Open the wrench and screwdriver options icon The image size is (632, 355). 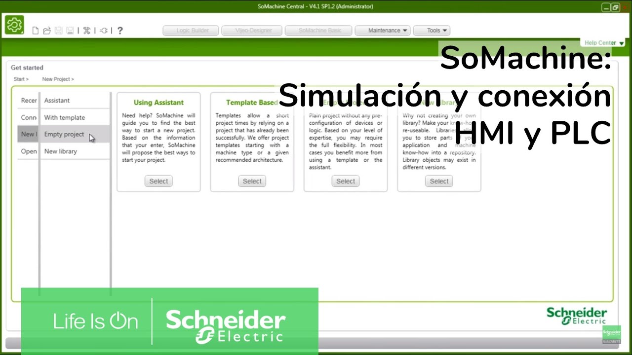(87, 31)
